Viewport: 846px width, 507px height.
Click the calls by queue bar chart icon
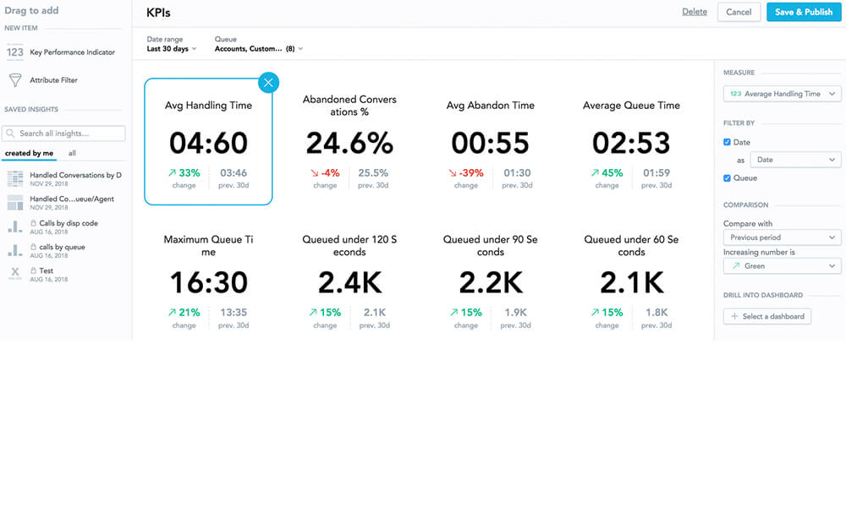14,250
